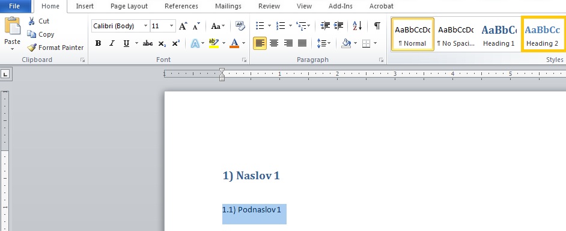Apply shading with the paint bucket

346,43
